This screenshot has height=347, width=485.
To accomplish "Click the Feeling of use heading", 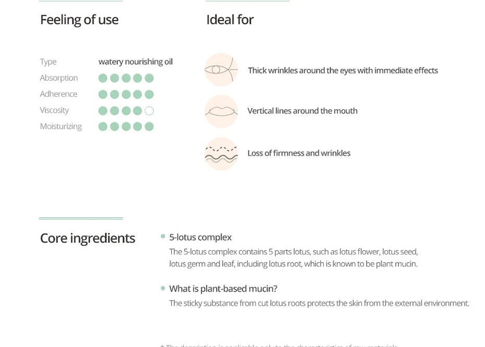I will point(79,20).
